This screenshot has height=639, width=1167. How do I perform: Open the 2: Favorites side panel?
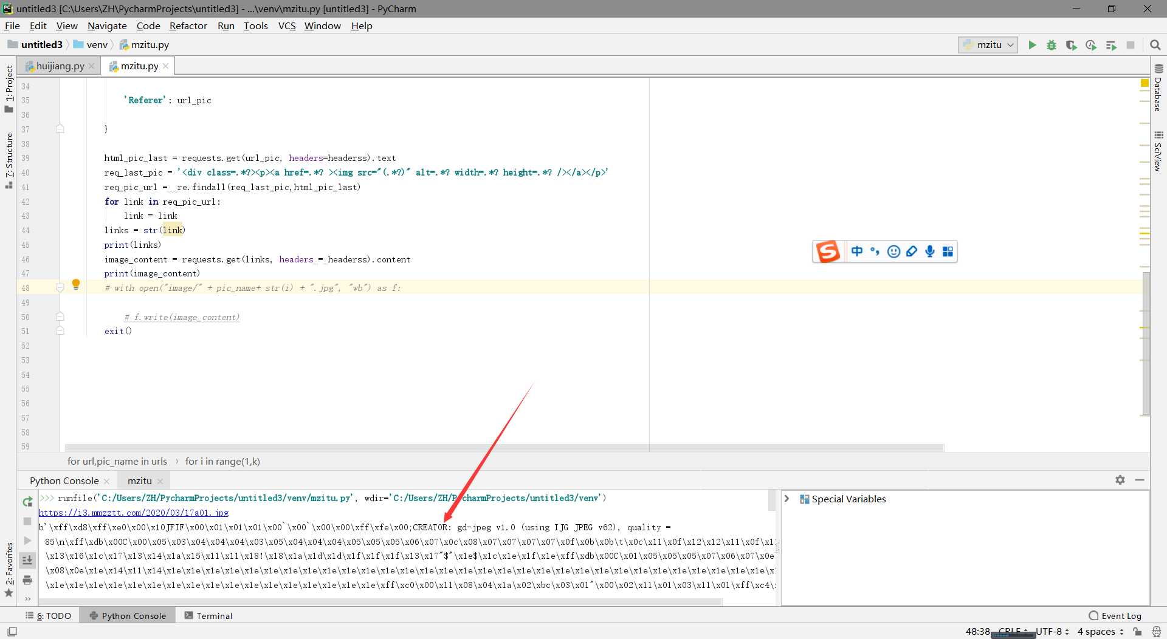tap(9, 570)
